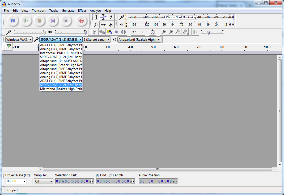
Task: Click the Silence Audio toolbar icon
Action: tap(124, 32)
